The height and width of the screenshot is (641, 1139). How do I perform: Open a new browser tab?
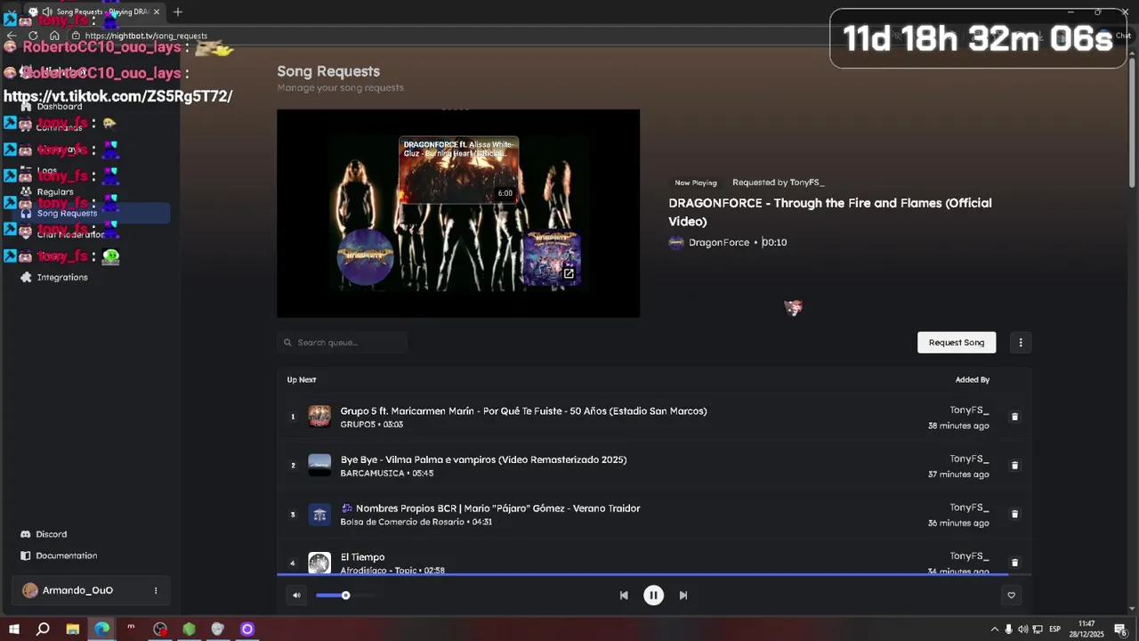pos(178,12)
